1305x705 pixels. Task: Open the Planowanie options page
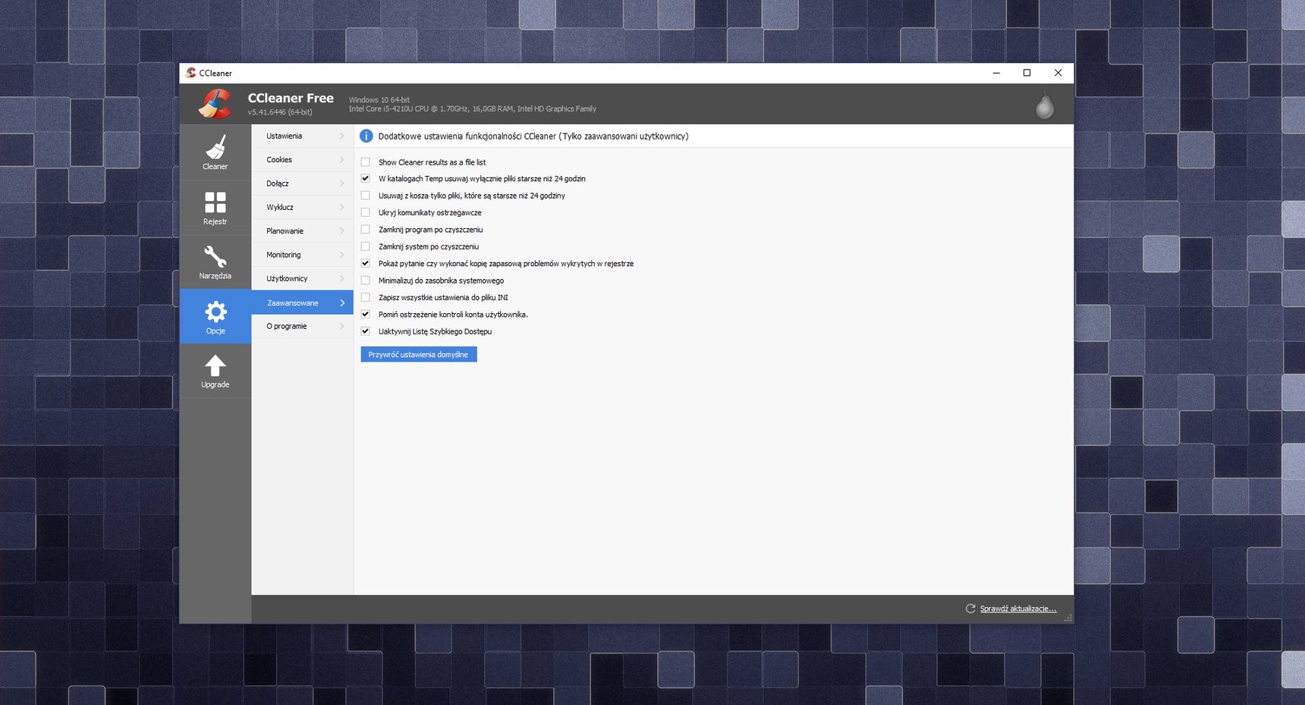302,231
